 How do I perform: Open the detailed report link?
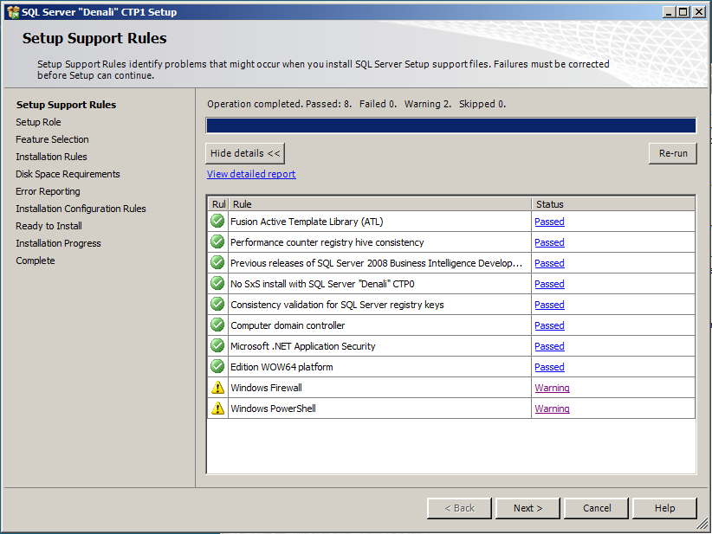click(250, 173)
